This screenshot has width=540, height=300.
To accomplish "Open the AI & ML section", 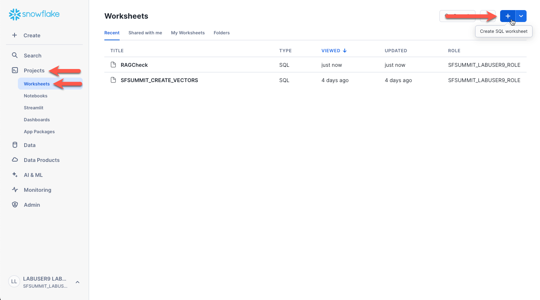I will coord(33,175).
